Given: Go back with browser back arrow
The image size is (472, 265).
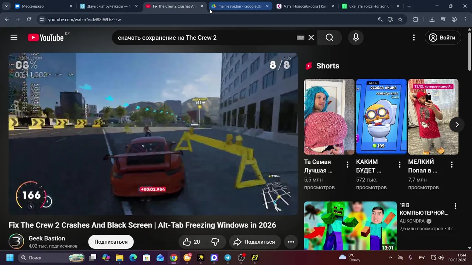Looking at the screenshot, I should pos(7,20).
